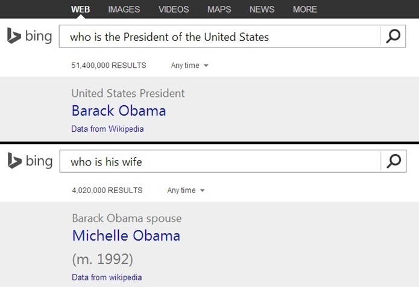Focus the who is his wife search box

coord(220,161)
